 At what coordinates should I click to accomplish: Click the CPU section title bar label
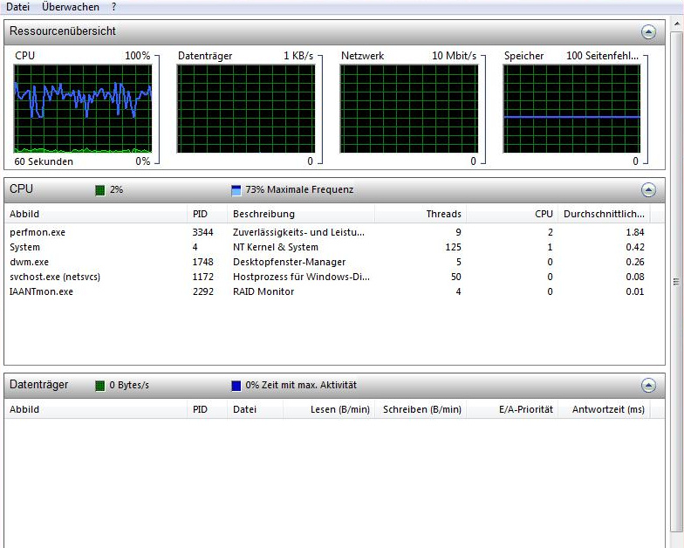(21, 188)
